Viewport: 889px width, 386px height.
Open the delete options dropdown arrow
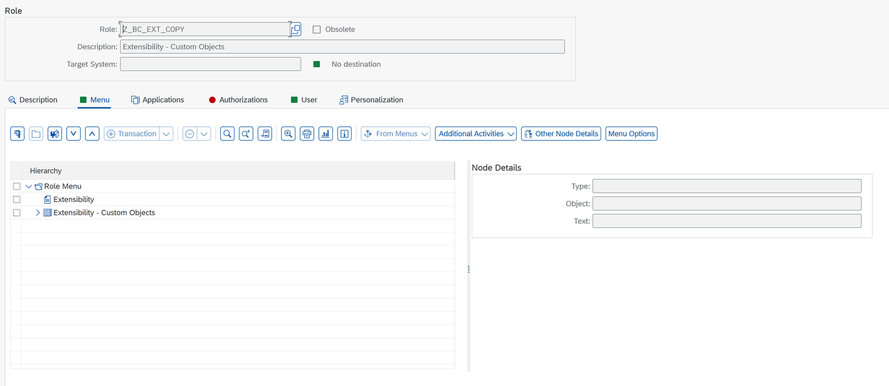204,134
